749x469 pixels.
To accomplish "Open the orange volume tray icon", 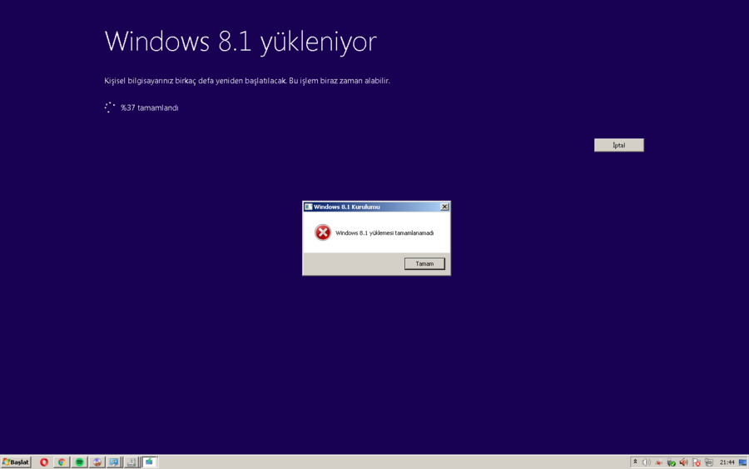I will click(683, 462).
